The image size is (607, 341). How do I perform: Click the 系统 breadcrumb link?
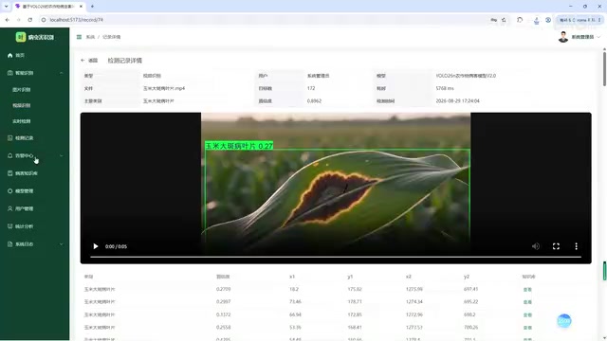[x=90, y=37]
